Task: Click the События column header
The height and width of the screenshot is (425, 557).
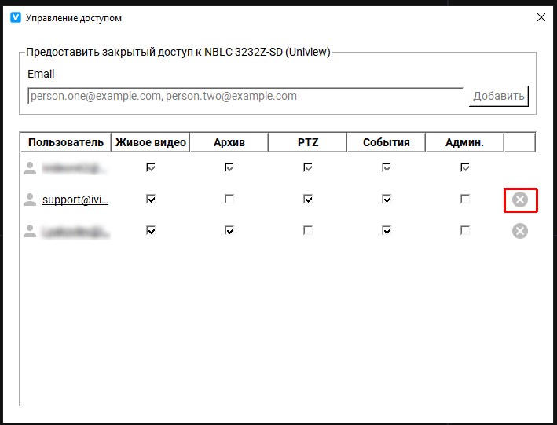Action: [387, 142]
